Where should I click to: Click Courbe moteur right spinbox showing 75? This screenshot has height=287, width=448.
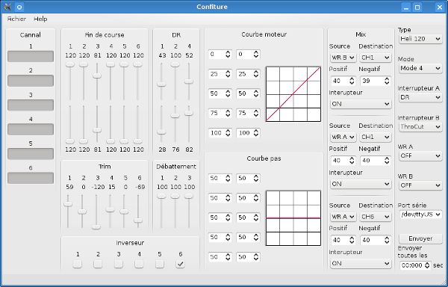[248, 113]
